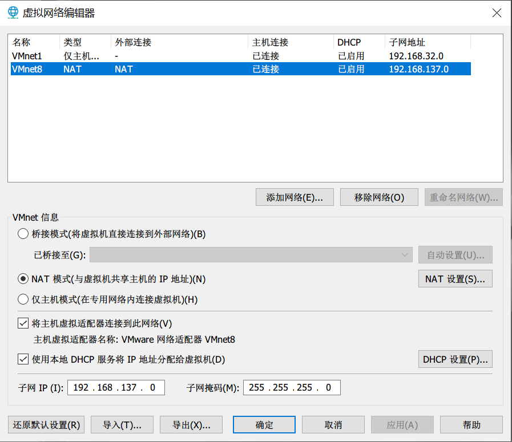Confirm with the 确定 button
512x442 pixels.
pos(264,425)
